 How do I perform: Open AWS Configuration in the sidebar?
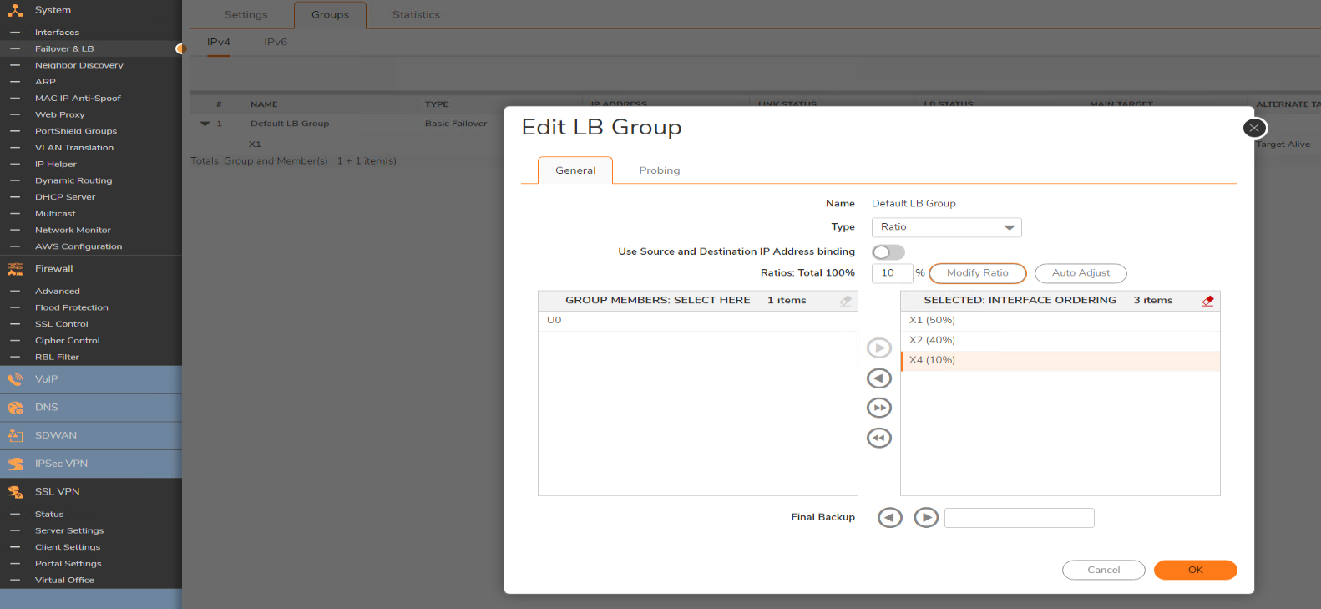pyautogui.click(x=78, y=246)
